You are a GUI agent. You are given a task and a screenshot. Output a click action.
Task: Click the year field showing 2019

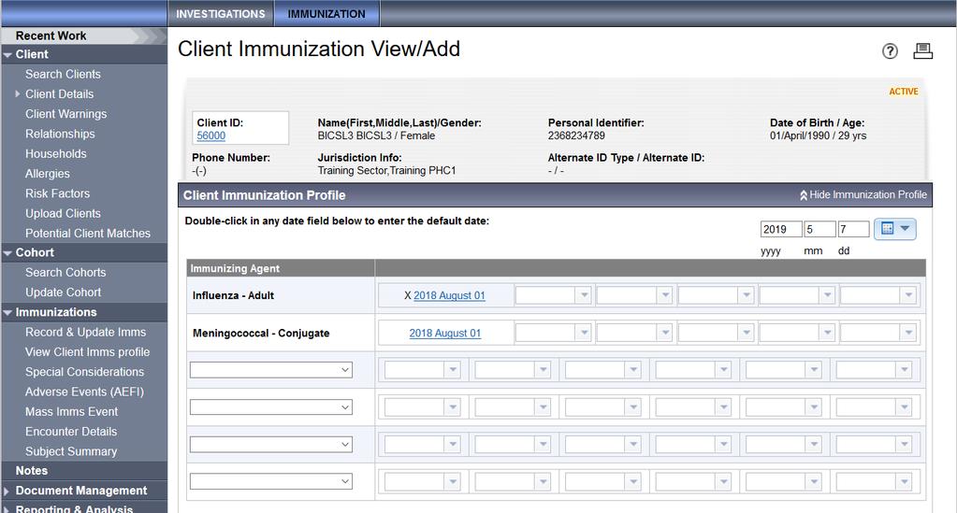coord(781,229)
